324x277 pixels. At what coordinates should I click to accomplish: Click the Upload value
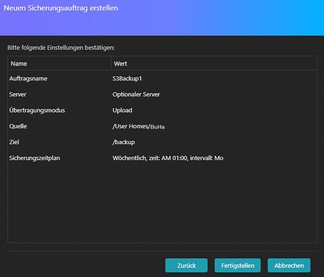click(122, 110)
